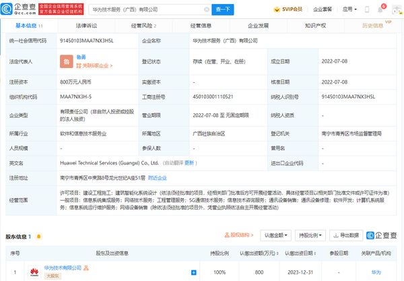The height and width of the screenshot is (281, 404).
Task: Click the Huawei logo thumbnail in shareholder row
Action: (34, 272)
